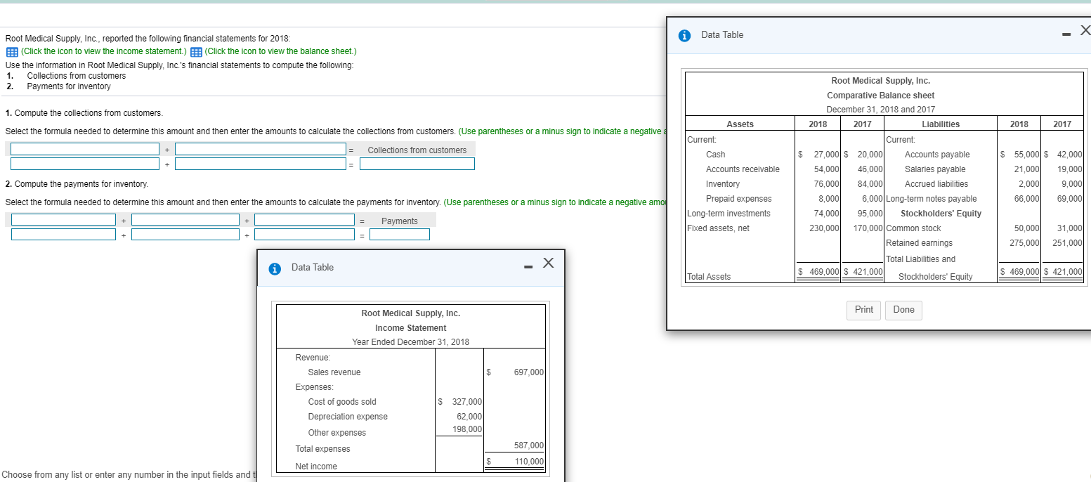Viewport: 1091px width, 482px height.
Task: Click the 'Assets' column header
Action: 740,124
